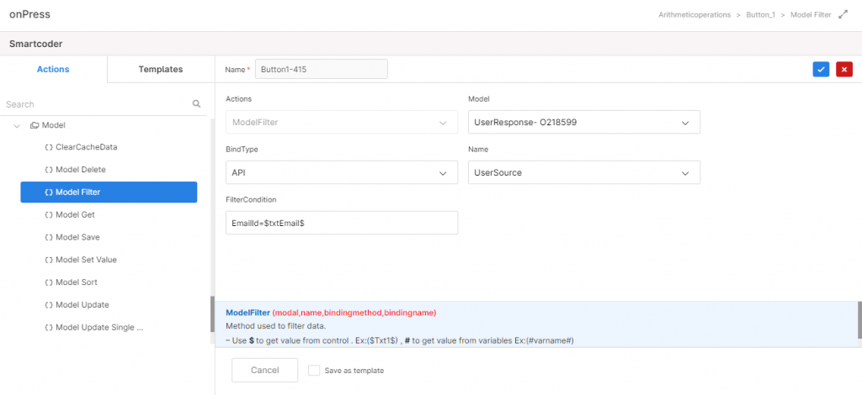This screenshot has width=862, height=395.
Task: Click the blue checkmark save icon
Action: (x=821, y=69)
